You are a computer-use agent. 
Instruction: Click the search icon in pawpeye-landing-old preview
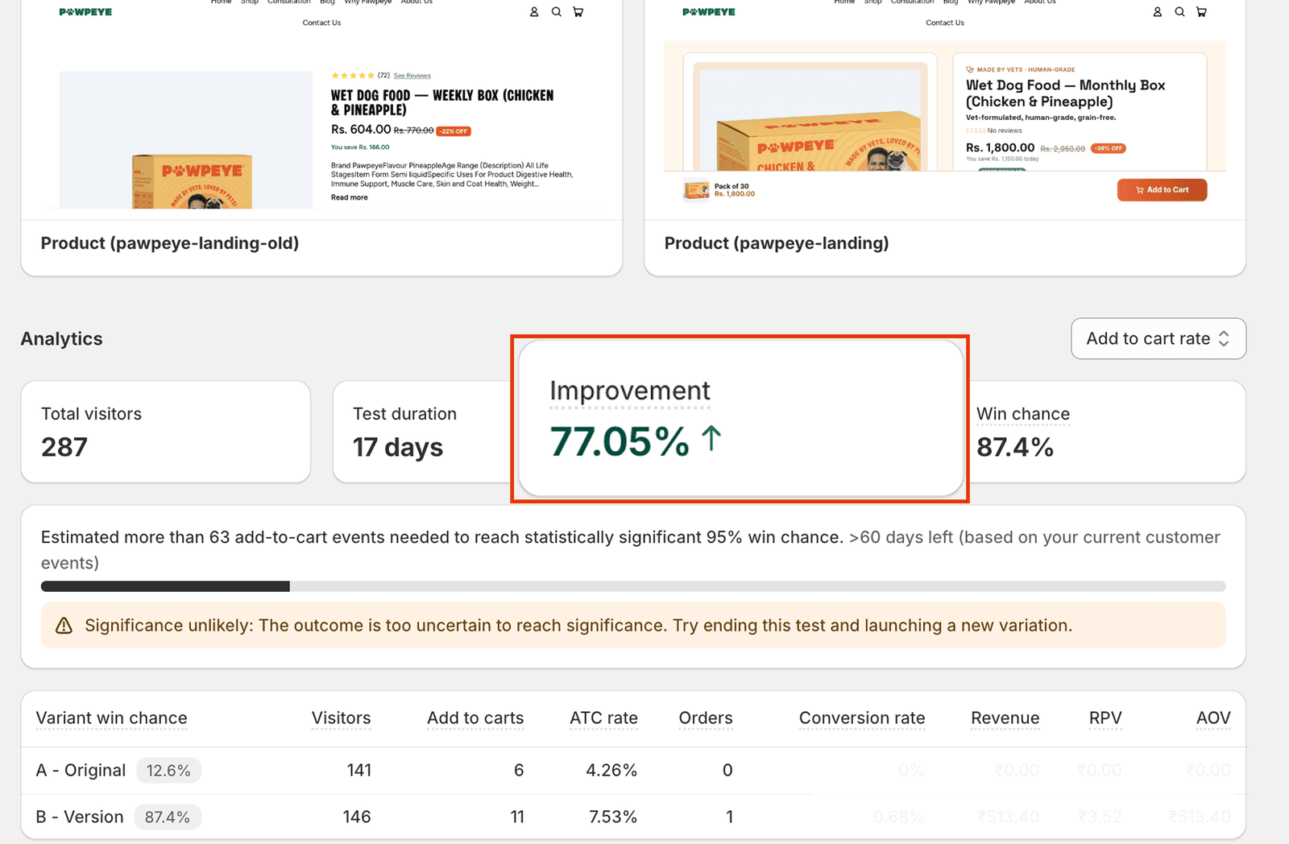click(557, 12)
